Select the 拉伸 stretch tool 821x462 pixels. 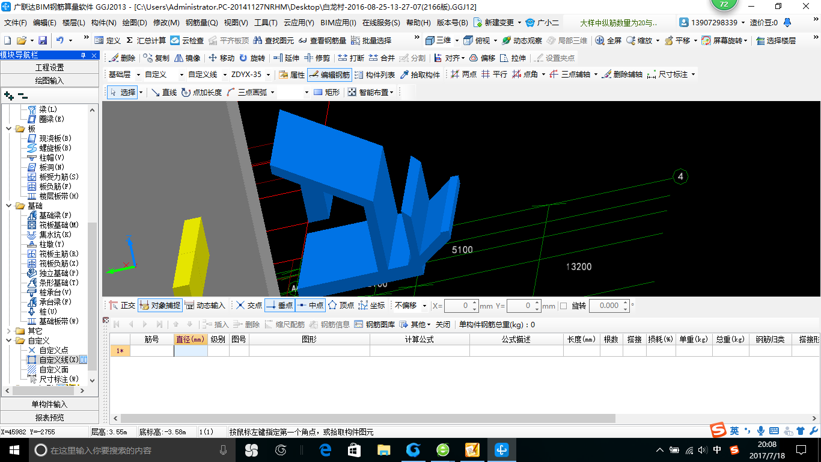tap(513, 58)
